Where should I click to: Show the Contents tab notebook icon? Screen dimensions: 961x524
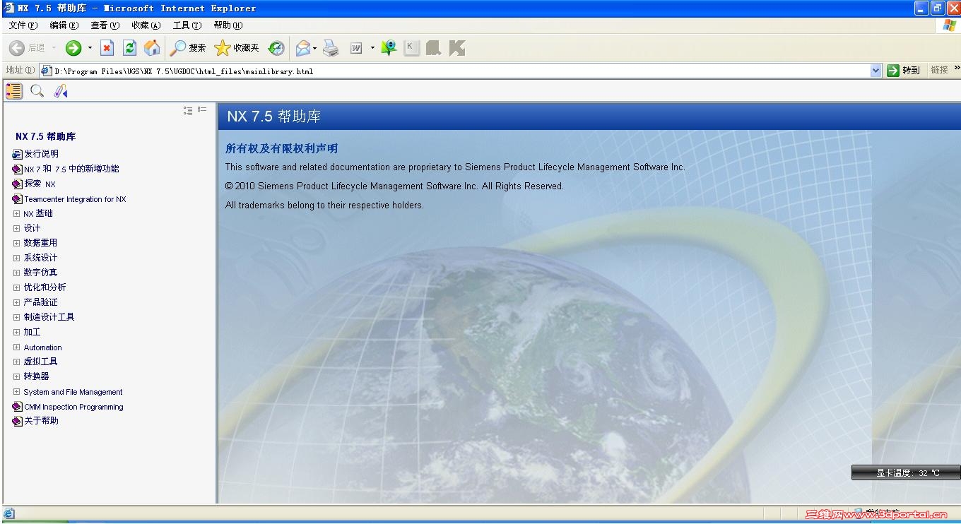14,90
